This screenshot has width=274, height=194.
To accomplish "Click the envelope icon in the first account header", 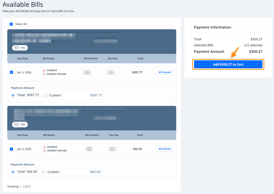I will 17,48.
